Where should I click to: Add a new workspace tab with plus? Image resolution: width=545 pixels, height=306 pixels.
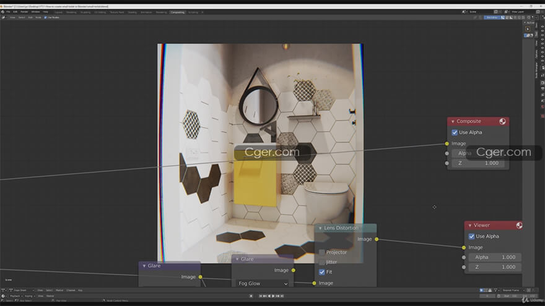pyautogui.click(x=203, y=12)
